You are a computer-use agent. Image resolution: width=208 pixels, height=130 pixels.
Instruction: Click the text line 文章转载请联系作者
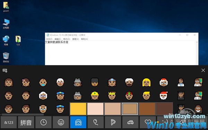click(x=57, y=42)
